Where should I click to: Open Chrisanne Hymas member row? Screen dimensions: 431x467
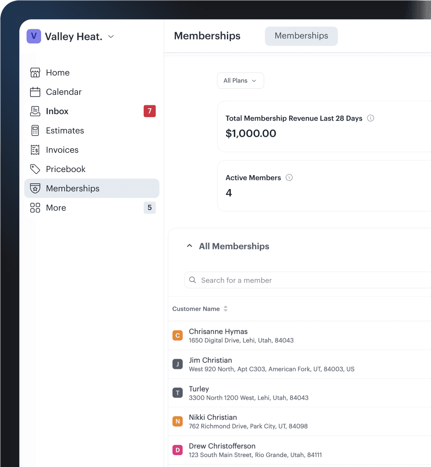300,335
